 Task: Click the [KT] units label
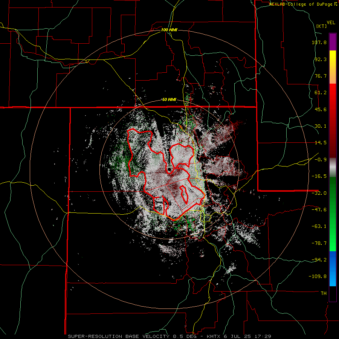click(x=322, y=26)
